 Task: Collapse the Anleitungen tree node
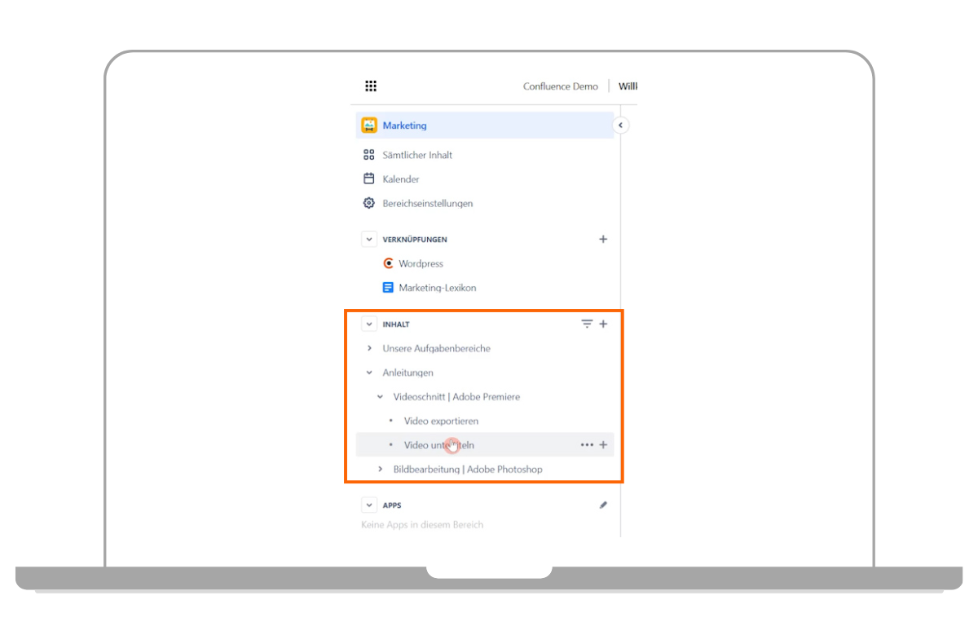pyautogui.click(x=369, y=373)
